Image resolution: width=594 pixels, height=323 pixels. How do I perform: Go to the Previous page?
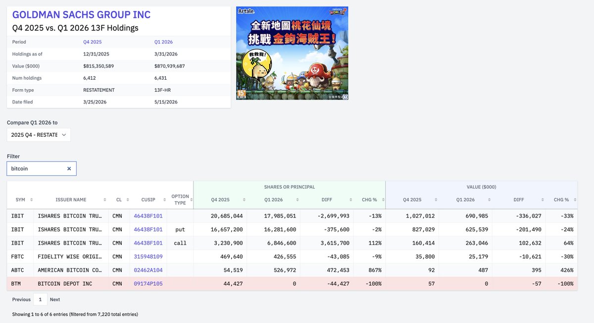(21, 300)
